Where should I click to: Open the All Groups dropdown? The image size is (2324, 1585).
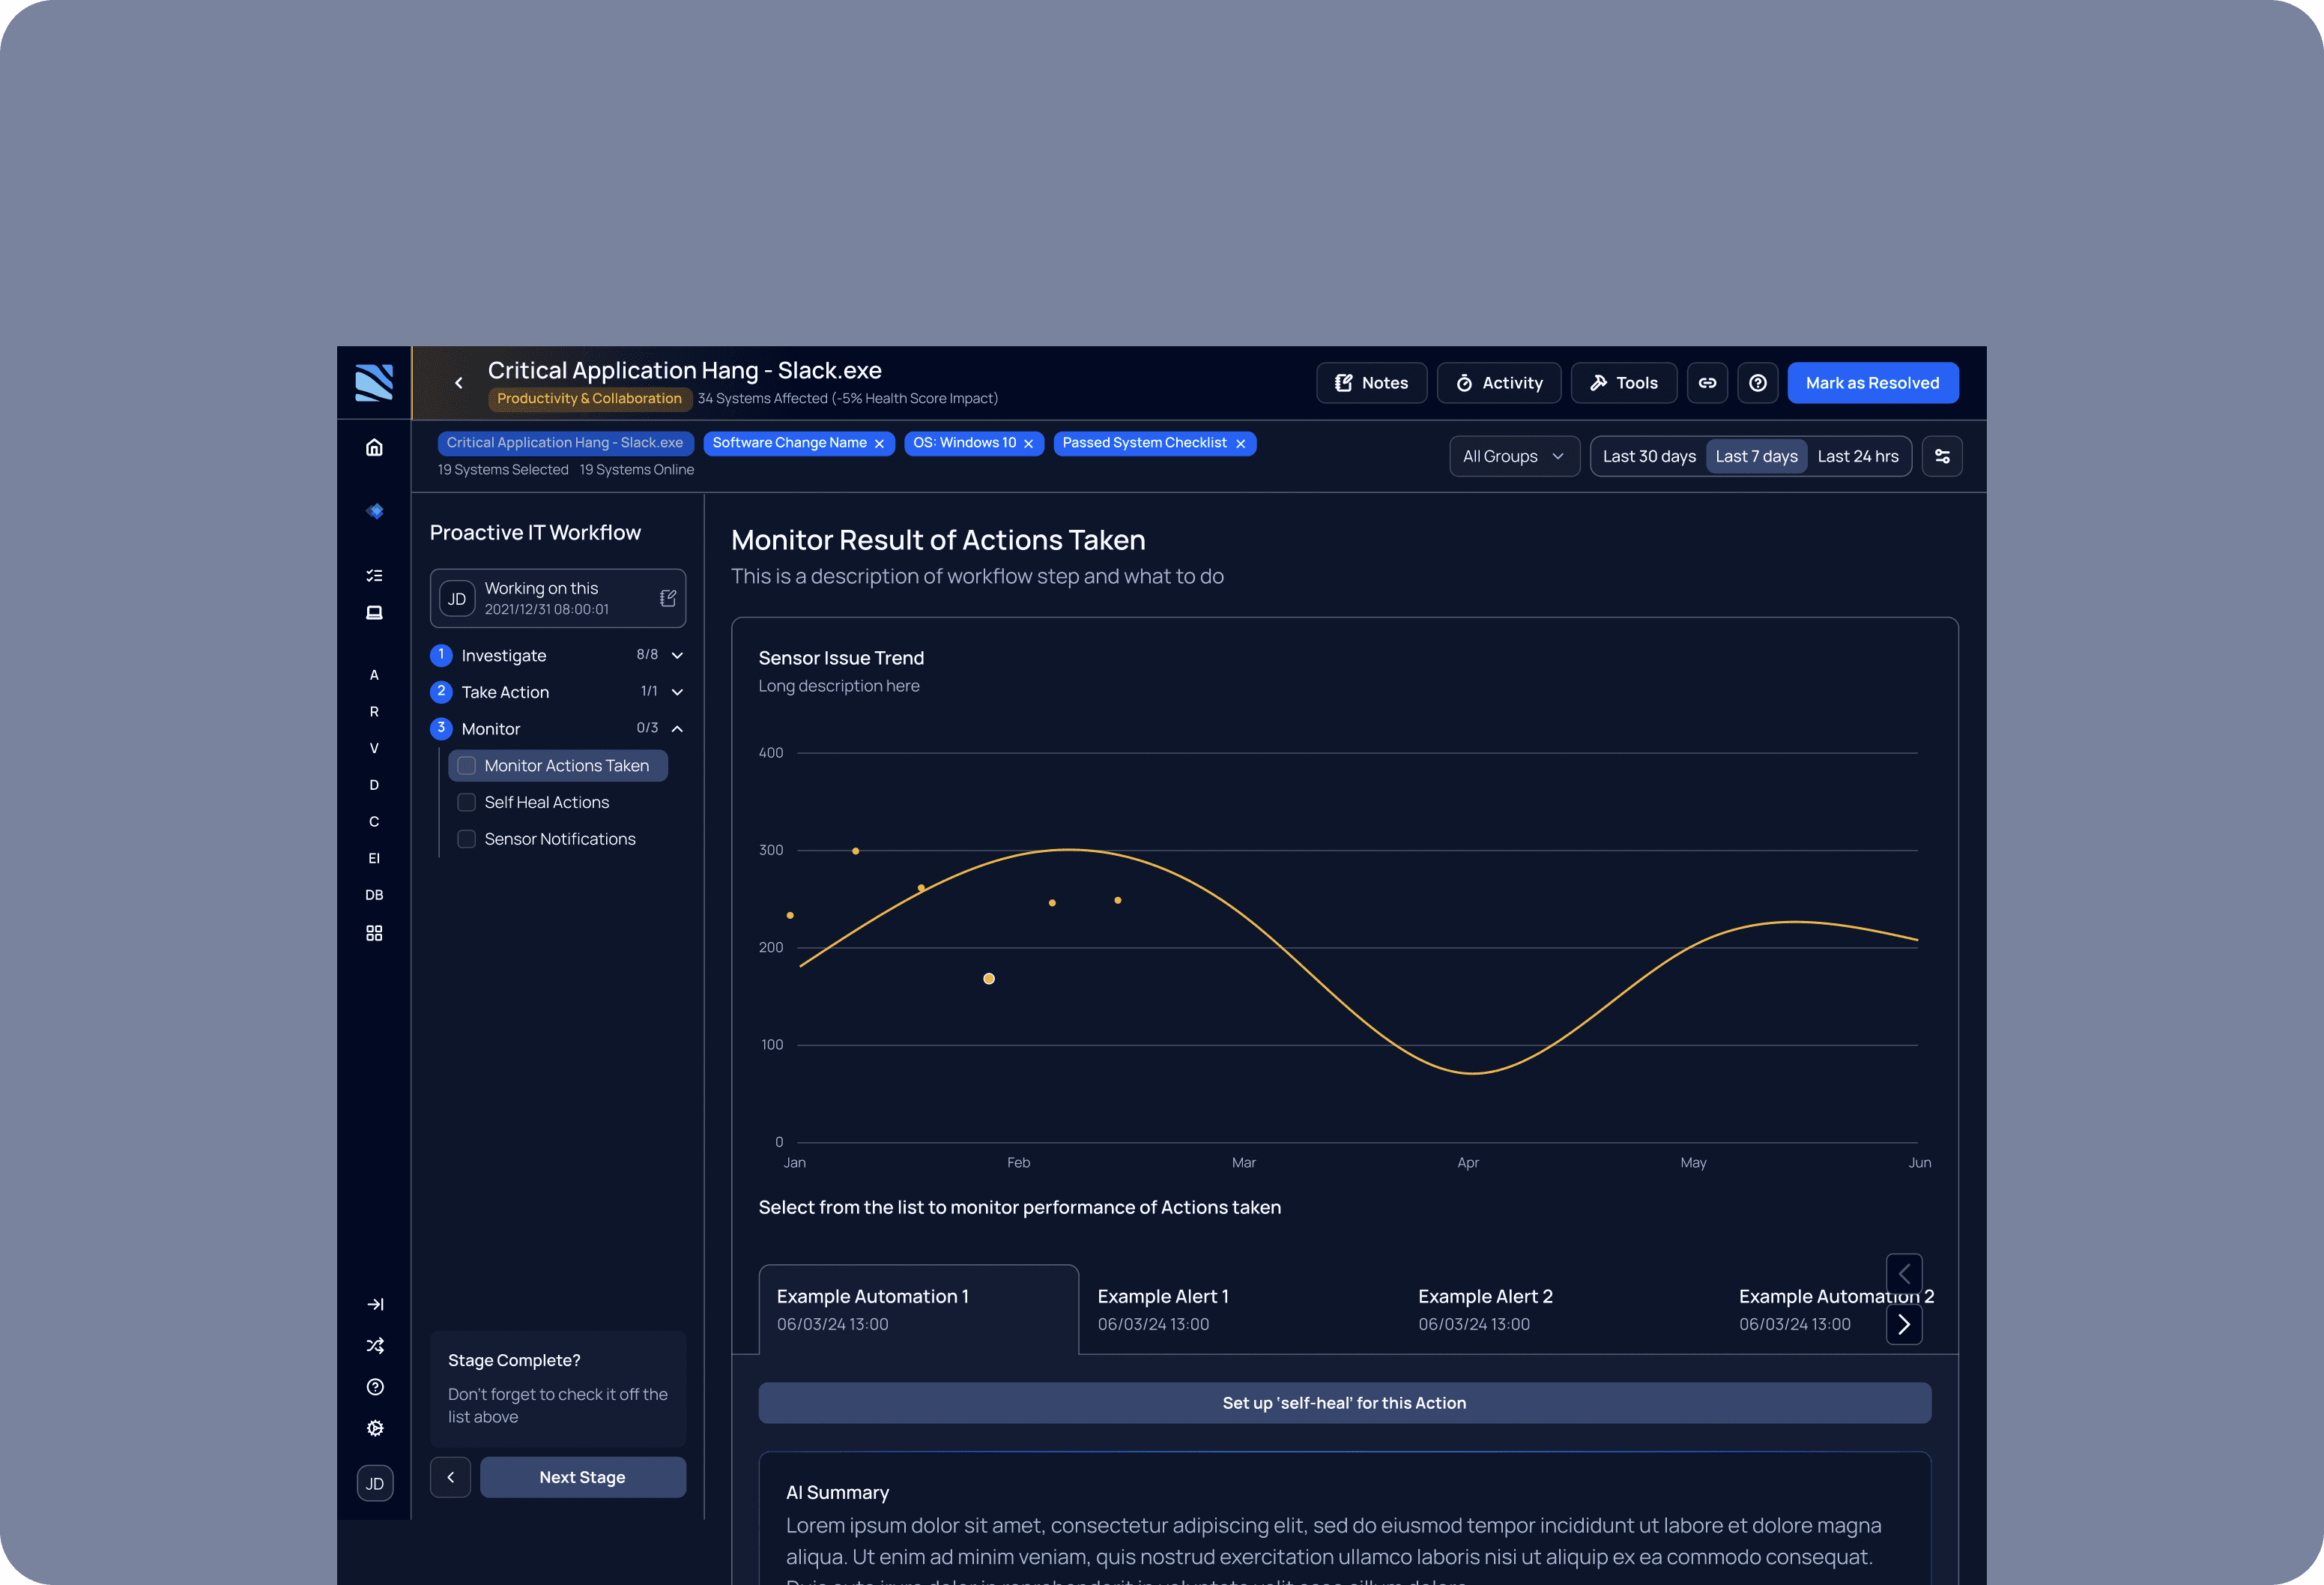(1513, 456)
